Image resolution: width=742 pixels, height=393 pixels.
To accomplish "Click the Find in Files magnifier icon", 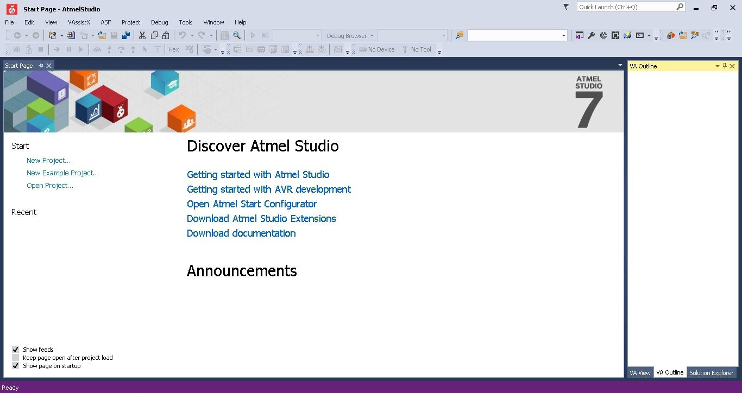I will tap(237, 35).
